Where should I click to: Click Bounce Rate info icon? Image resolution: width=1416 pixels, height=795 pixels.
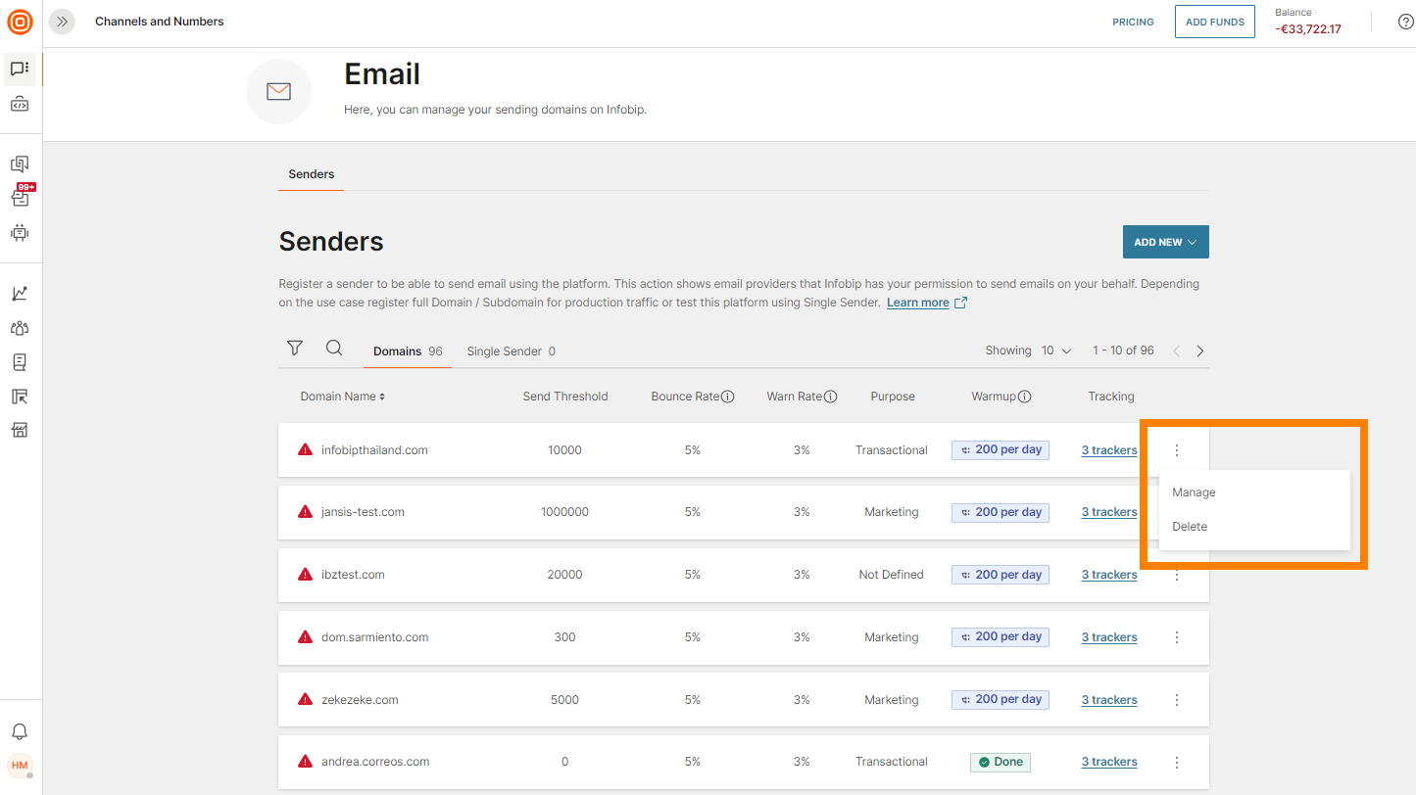click(727, 397)
